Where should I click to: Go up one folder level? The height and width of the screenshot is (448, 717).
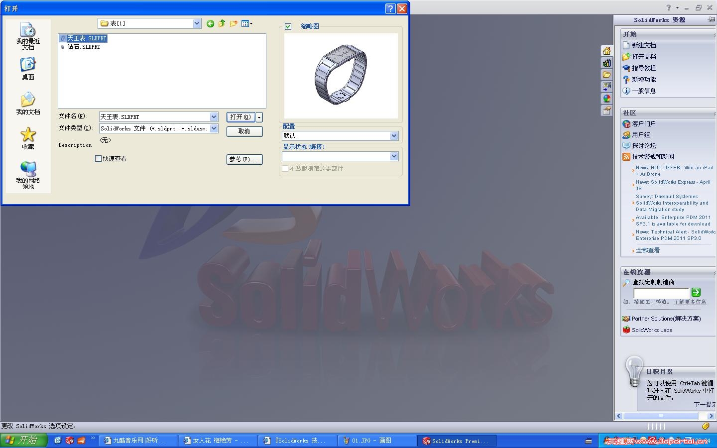222,23
